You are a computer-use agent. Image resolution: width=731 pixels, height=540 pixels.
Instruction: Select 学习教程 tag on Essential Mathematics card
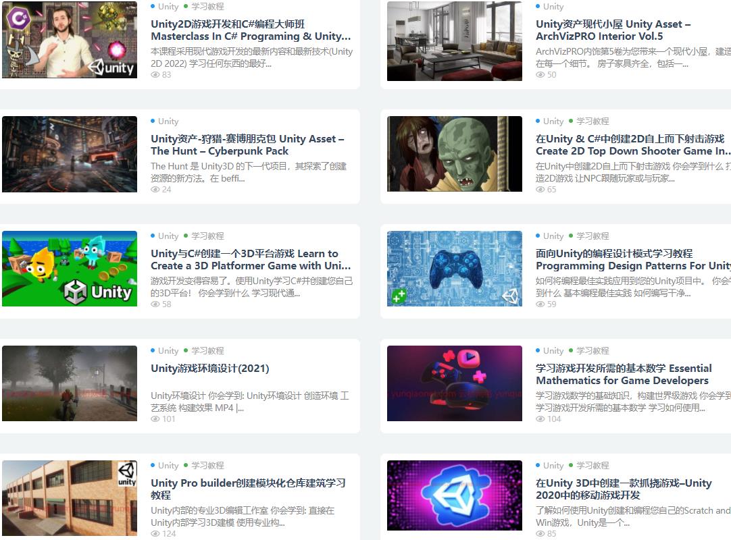click(593, 350)
